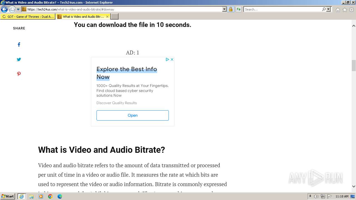The image size is (356, 200).
Task: Click the Discover Quality Results text
Action: (x=117, y=103)
